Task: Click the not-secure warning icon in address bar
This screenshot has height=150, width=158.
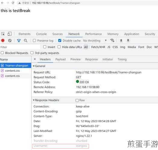Action: click(19, 3)
